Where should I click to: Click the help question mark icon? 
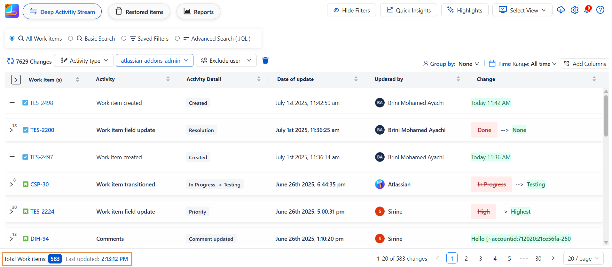[600, 10]
